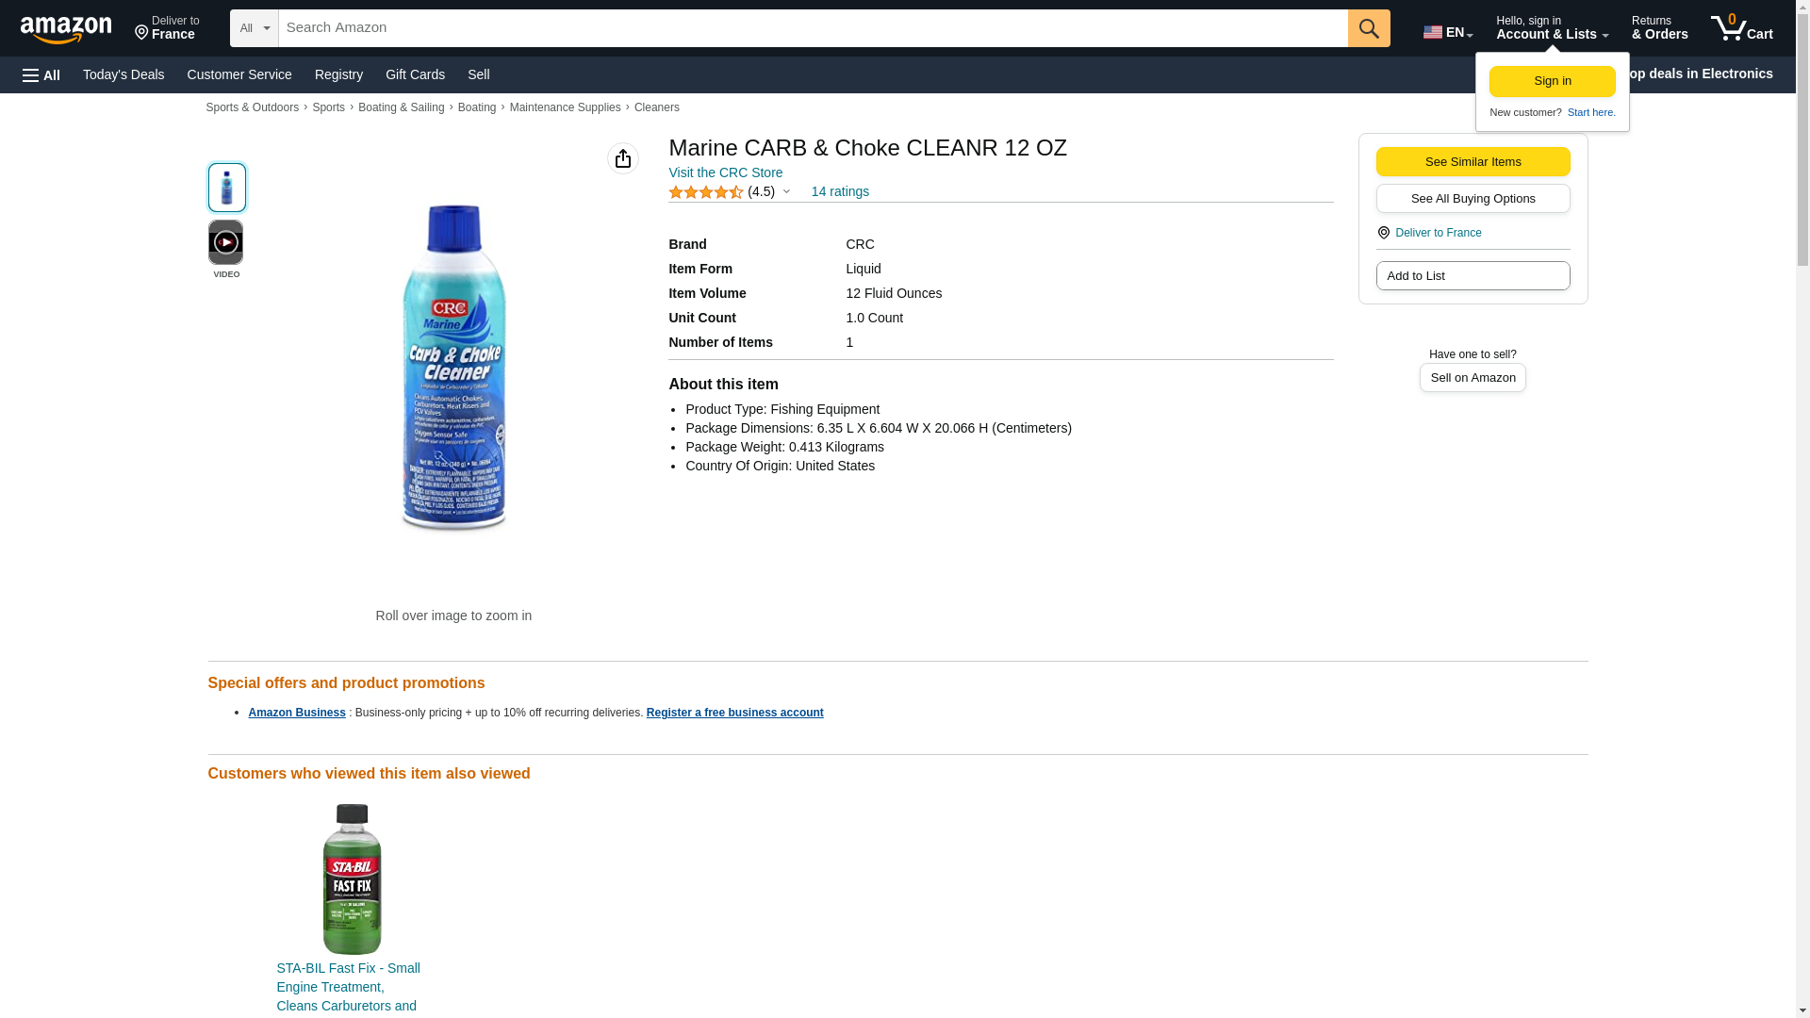Viewport: 1810px width, 1018px height.
Task: Go to Today's Deals
Action: tap(123, 74)
